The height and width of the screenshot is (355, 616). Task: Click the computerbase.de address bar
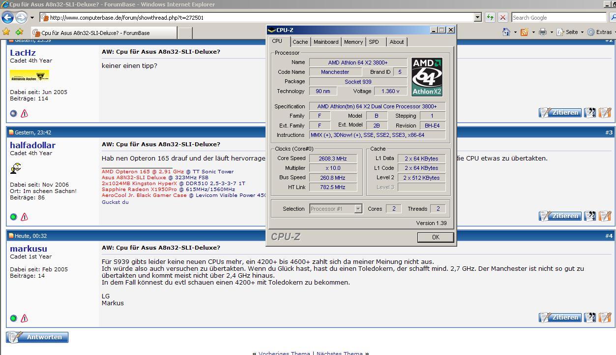click(x=257, y=17)
